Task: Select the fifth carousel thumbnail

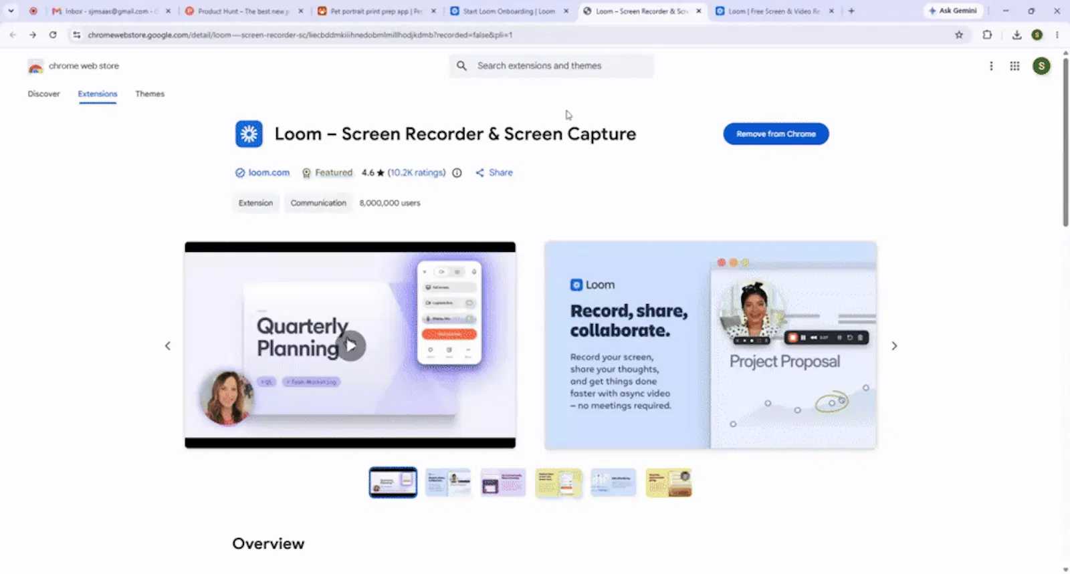Action: tap(613, 482)
